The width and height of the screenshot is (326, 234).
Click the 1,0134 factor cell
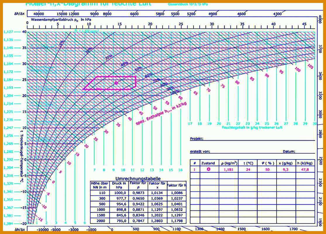point(157,193)
